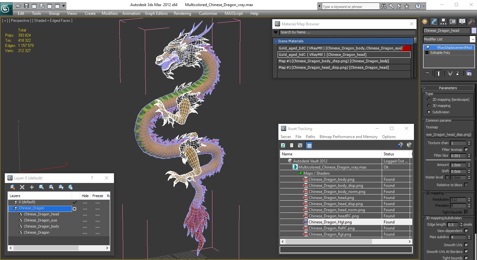
Task: Expand the Editable Poly stack entry
Action: pos(427,53)
